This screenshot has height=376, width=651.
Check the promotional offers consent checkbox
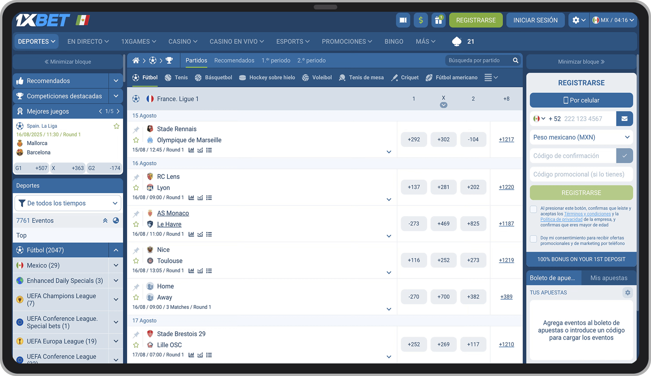[533, 239]
